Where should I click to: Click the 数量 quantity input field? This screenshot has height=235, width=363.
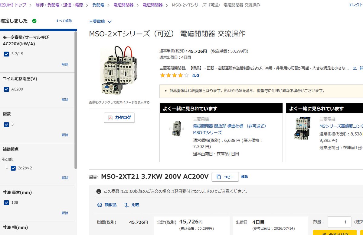pyautogui.click(x=339, y=222)
